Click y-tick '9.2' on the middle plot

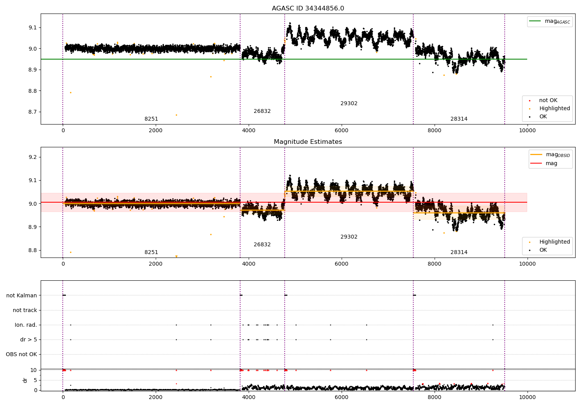click(x=33, y=157)
